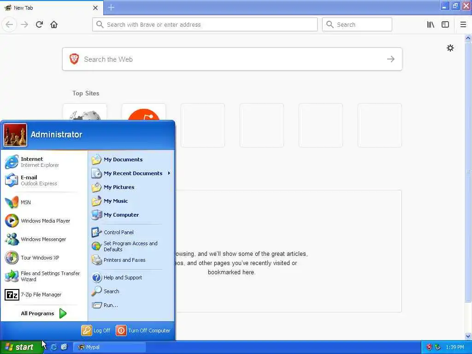Open Internet Explorer quick launch icon
Viewport: 472px width, 354px height.
pos(53,347)
